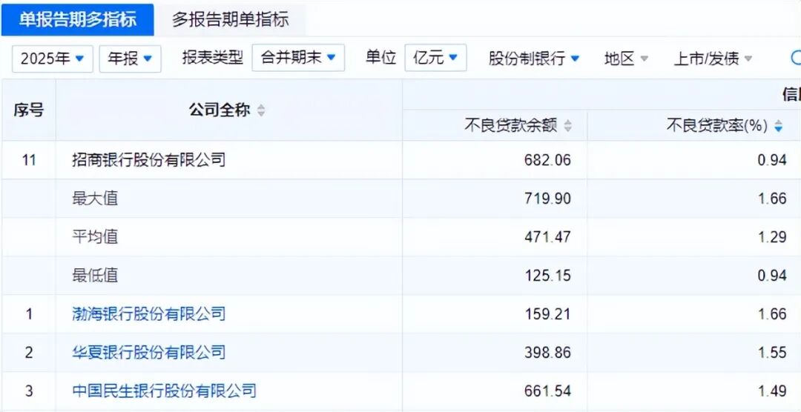The image size is (801, 412).
Task: Open the 亿元 unit dropdown
Action: click(436, 58)
